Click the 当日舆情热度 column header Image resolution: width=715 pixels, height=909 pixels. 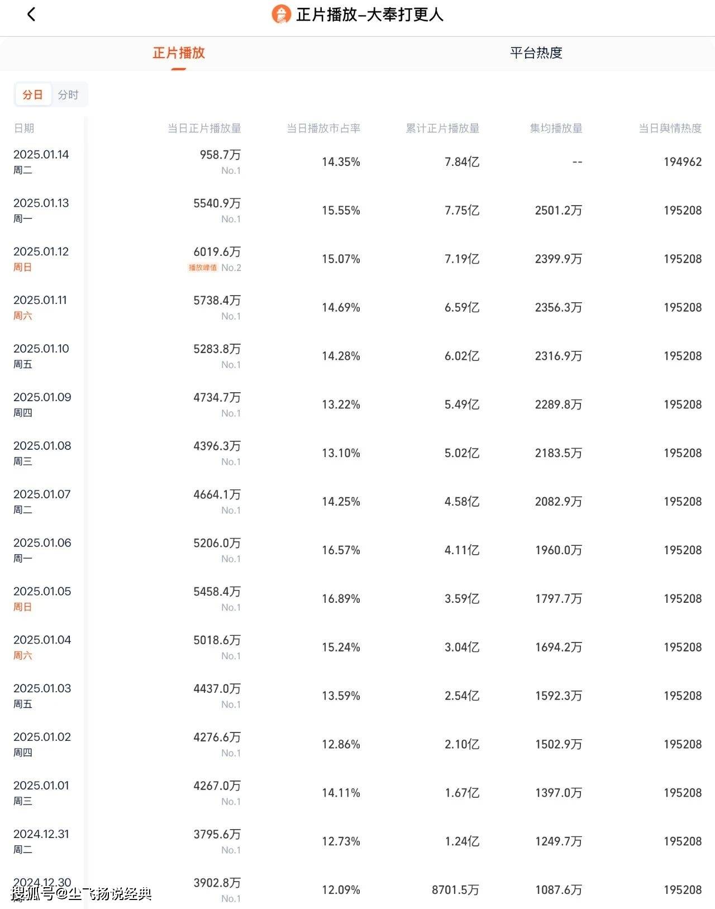click(670, 129)
